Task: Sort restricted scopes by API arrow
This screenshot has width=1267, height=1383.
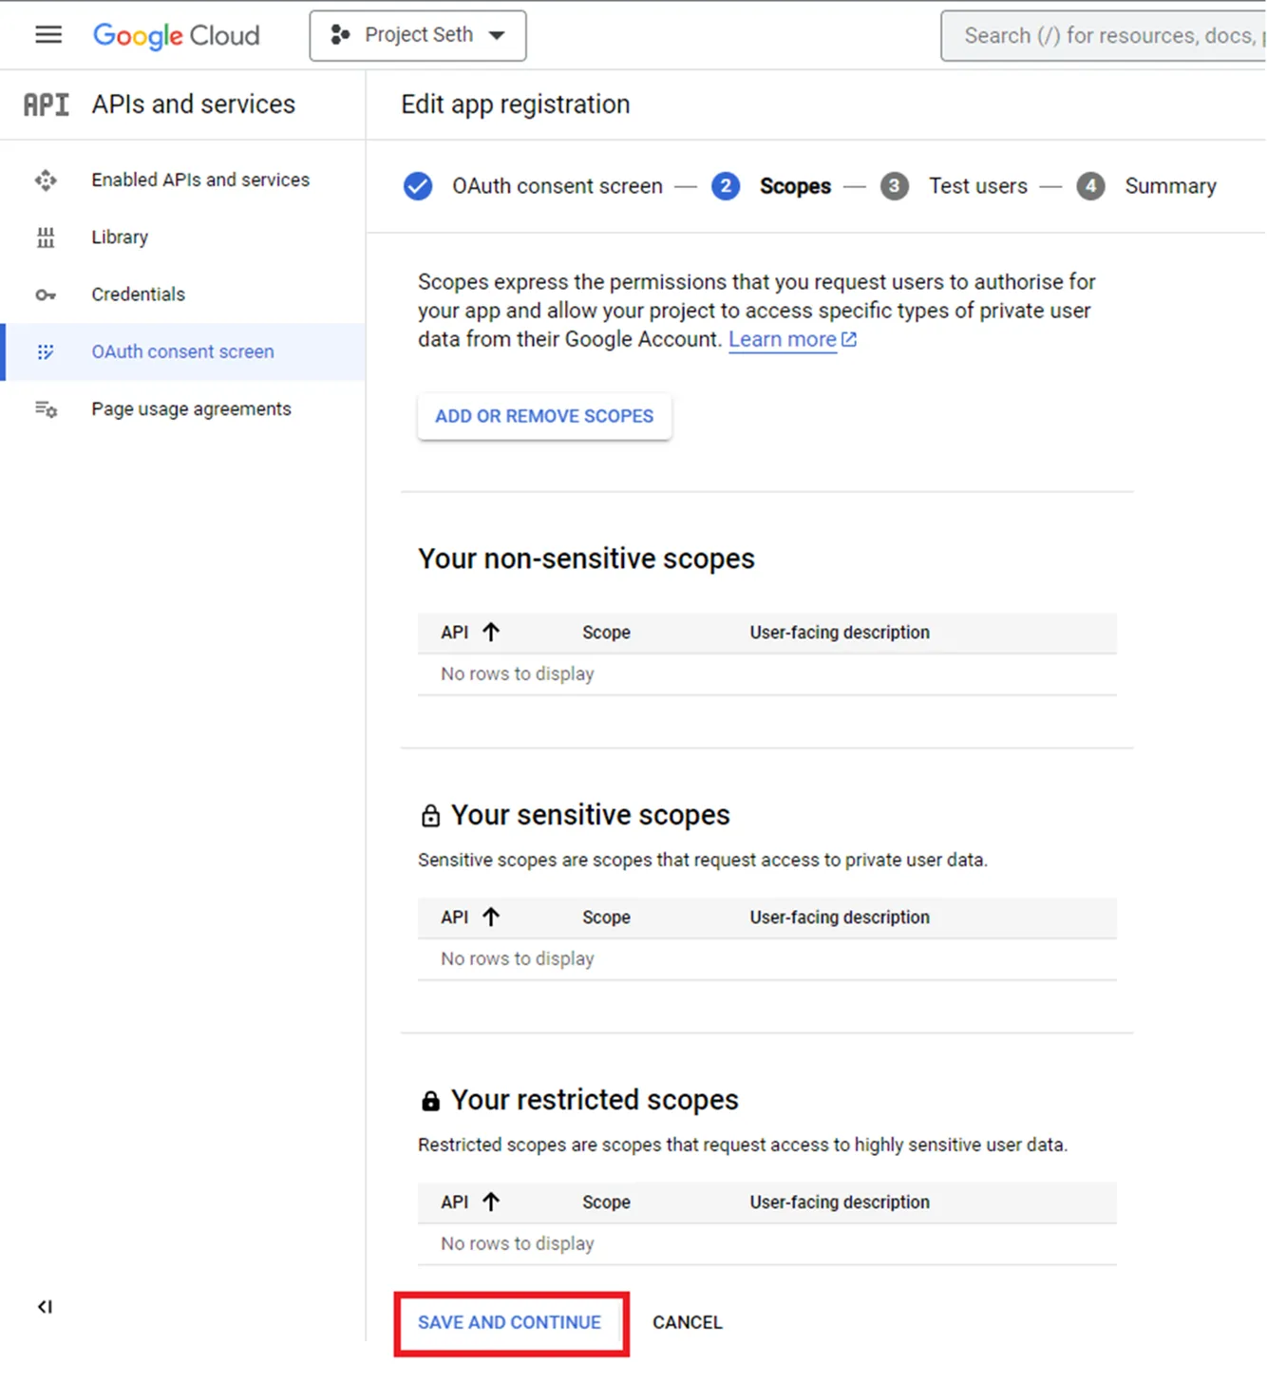Action: pyautogui.click(x=490, y=1203)
